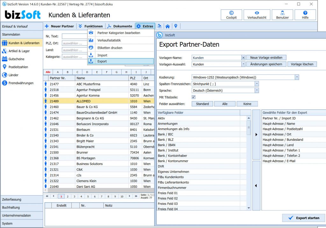Click Verfügbare Felder scrollbar up arrow
Screen dimensions: 326x228
tap(249, 118)
